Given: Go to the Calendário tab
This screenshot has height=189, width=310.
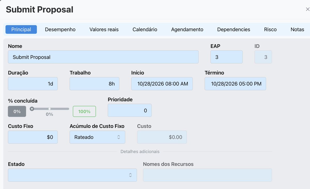Looking at the screenshot, I should (145, 29).
